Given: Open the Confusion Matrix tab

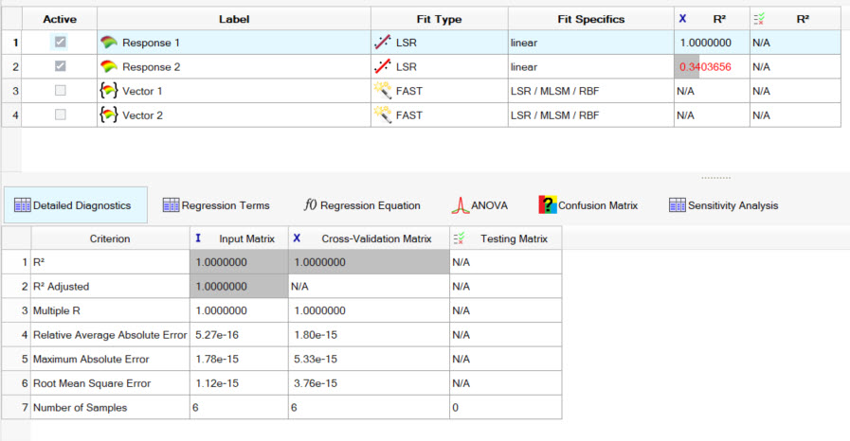Looking at the screenshot, I should click(588, 205).
